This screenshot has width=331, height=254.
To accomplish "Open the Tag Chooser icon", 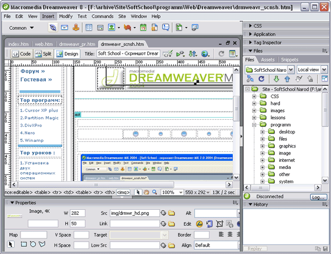I will click(195, 28).
